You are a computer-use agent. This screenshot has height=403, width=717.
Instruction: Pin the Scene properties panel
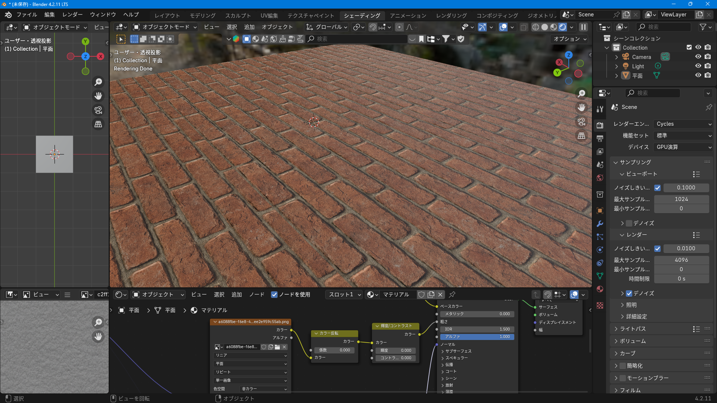pos(708,107)
